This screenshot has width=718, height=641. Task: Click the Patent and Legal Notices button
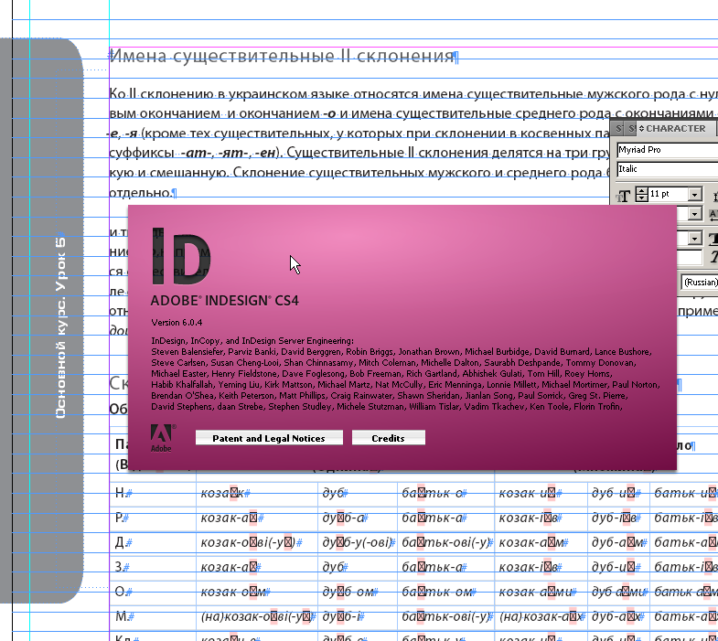(x=269, y=438)
